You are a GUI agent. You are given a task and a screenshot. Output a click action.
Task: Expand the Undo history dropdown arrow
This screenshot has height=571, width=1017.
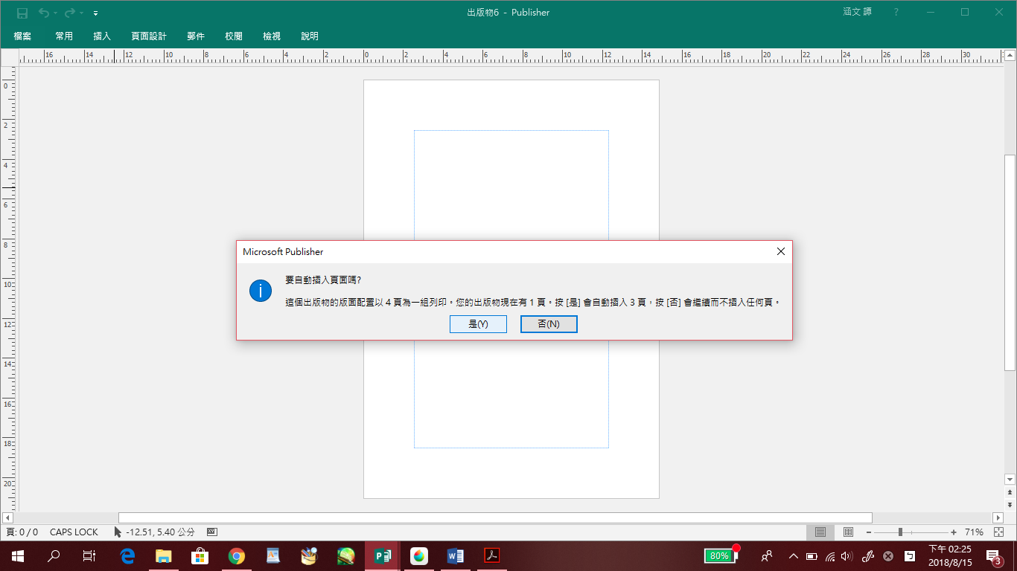[x=56, y=13]
